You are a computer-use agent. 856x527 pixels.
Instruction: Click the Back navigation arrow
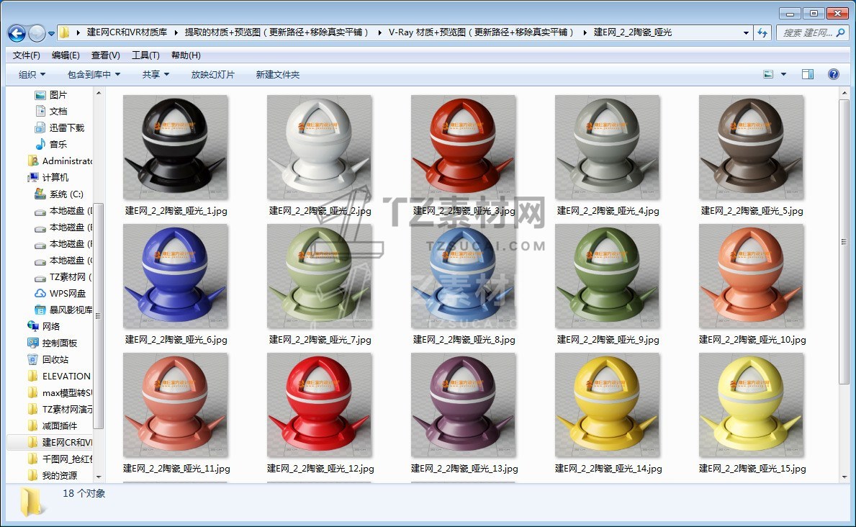click(x=17, y=33)
